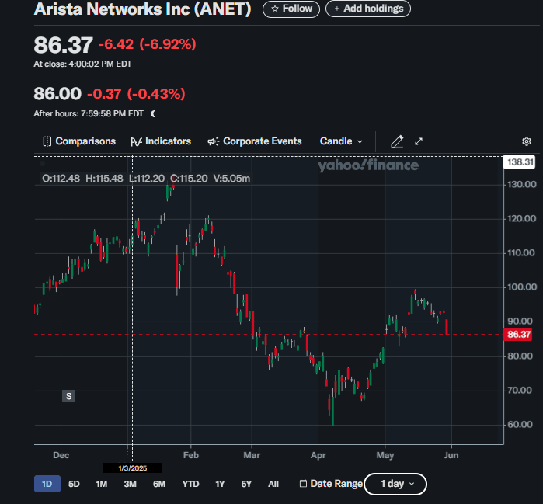This screenshot has width=543, height=504.
Task: Select the 1D time range
Action: 47,484
